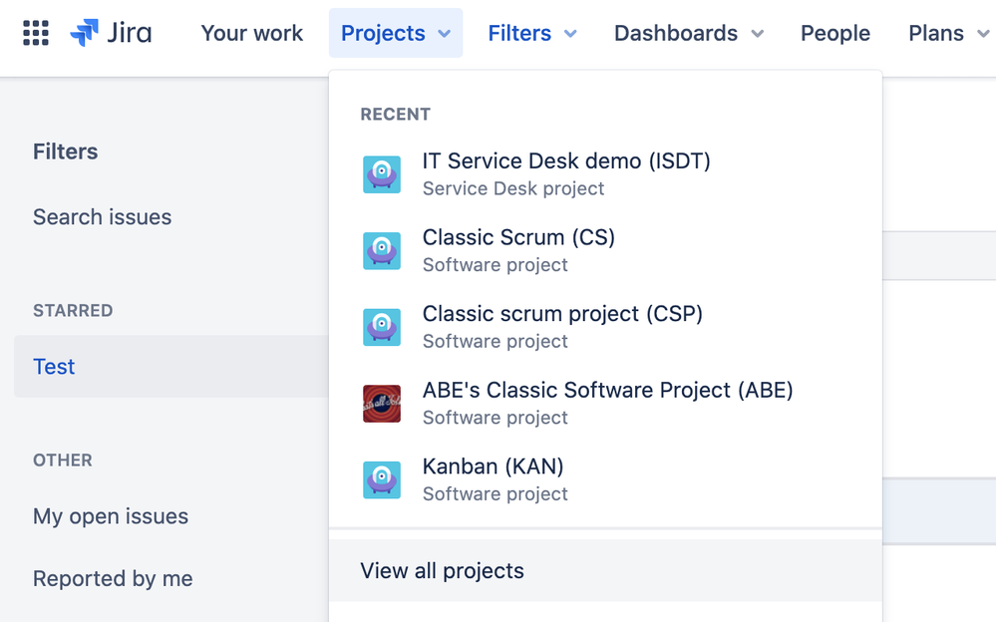The height and width of the screenshot is (622, 996).
Task: Open the People page
Action: click(x=835, y=33)
